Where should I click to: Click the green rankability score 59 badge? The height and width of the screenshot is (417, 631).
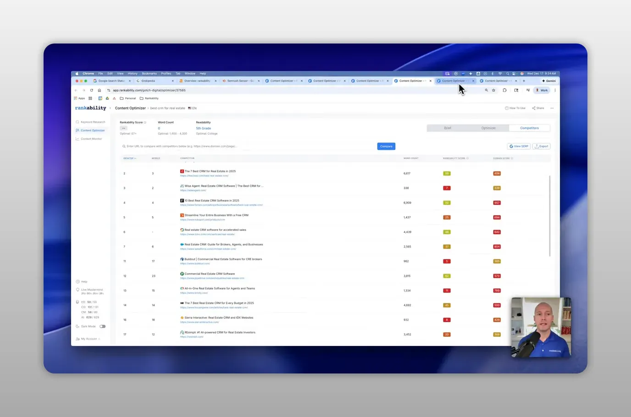pyautogui.click(x=447, y=173)
